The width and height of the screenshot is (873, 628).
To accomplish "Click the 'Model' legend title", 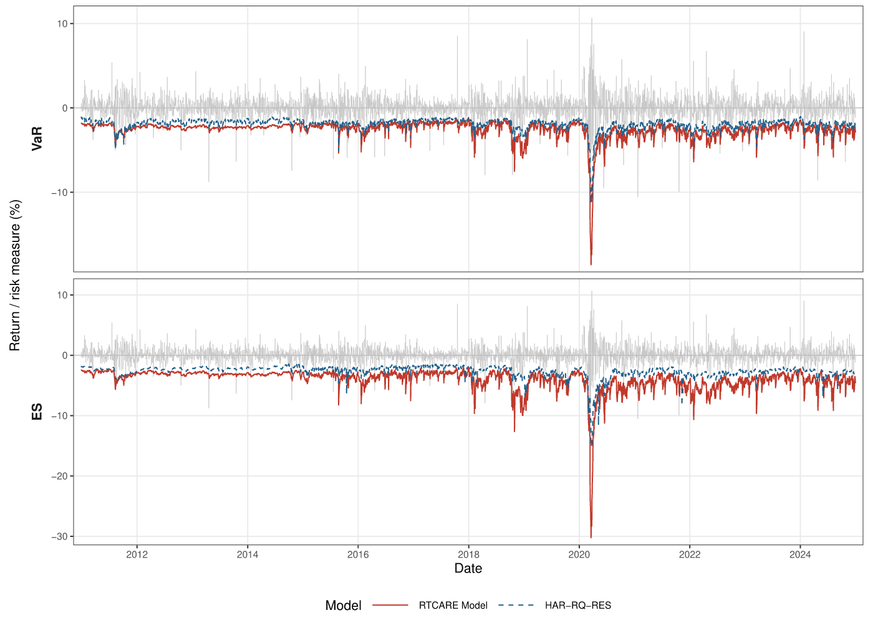I will tap(343, 606).
